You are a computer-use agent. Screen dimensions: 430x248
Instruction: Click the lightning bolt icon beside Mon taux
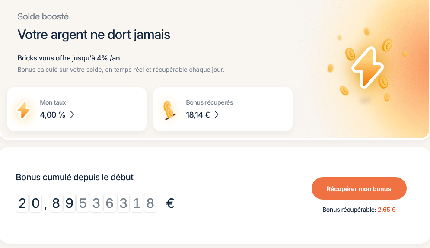click(x=23, y=110)
